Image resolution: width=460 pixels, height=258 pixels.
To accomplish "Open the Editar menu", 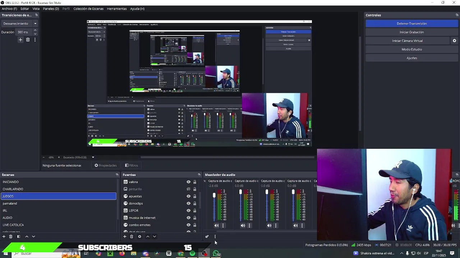I will tap(25, 9).
